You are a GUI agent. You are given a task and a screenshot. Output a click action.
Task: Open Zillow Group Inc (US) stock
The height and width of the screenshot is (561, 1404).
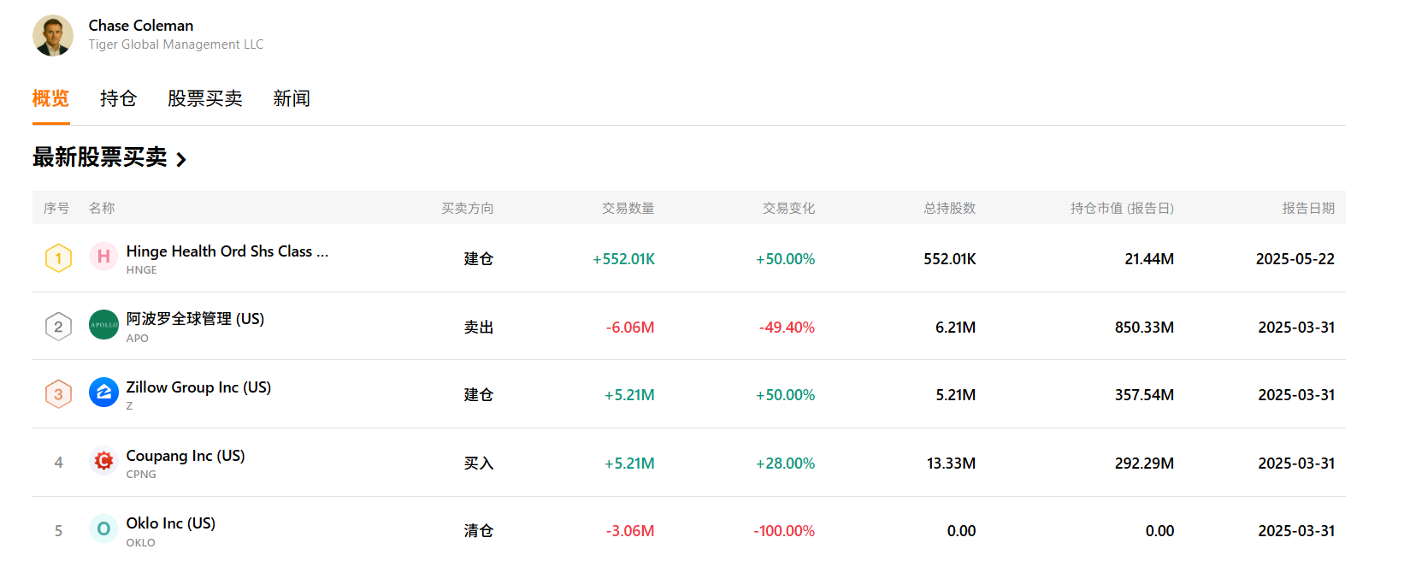[x=198, y=387]
